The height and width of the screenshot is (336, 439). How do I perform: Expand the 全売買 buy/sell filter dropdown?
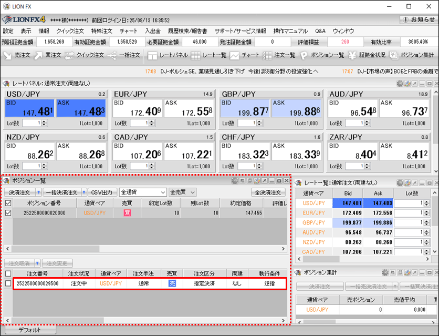coord(192,192)
